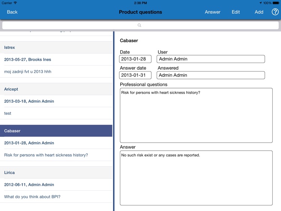Click the Product questions title
Screen dimensions: 281x211
pyautogui.click(x=140, y=12)
